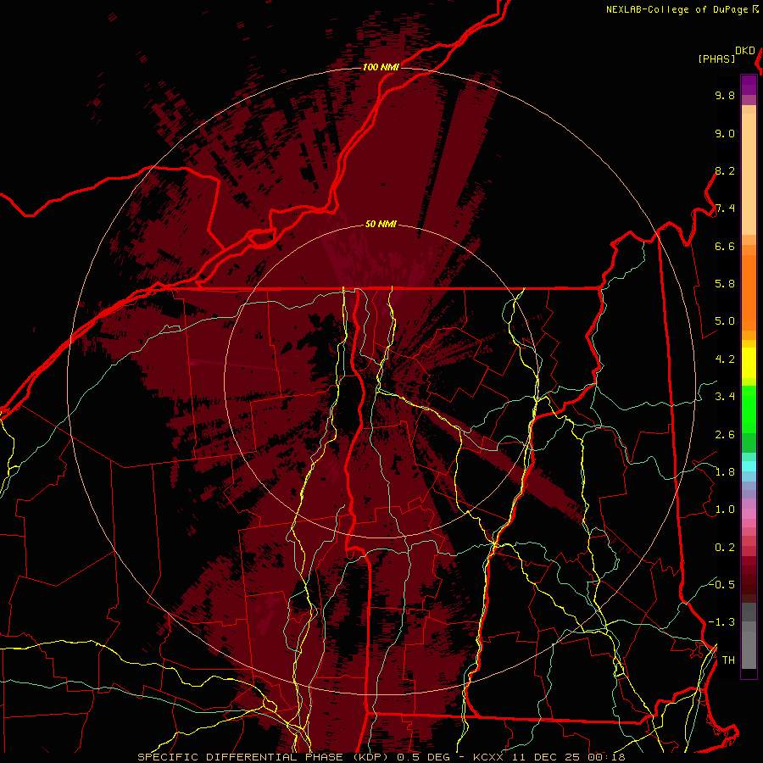
Task: Click the [PHAS] legend header
Action: [716, 58]
